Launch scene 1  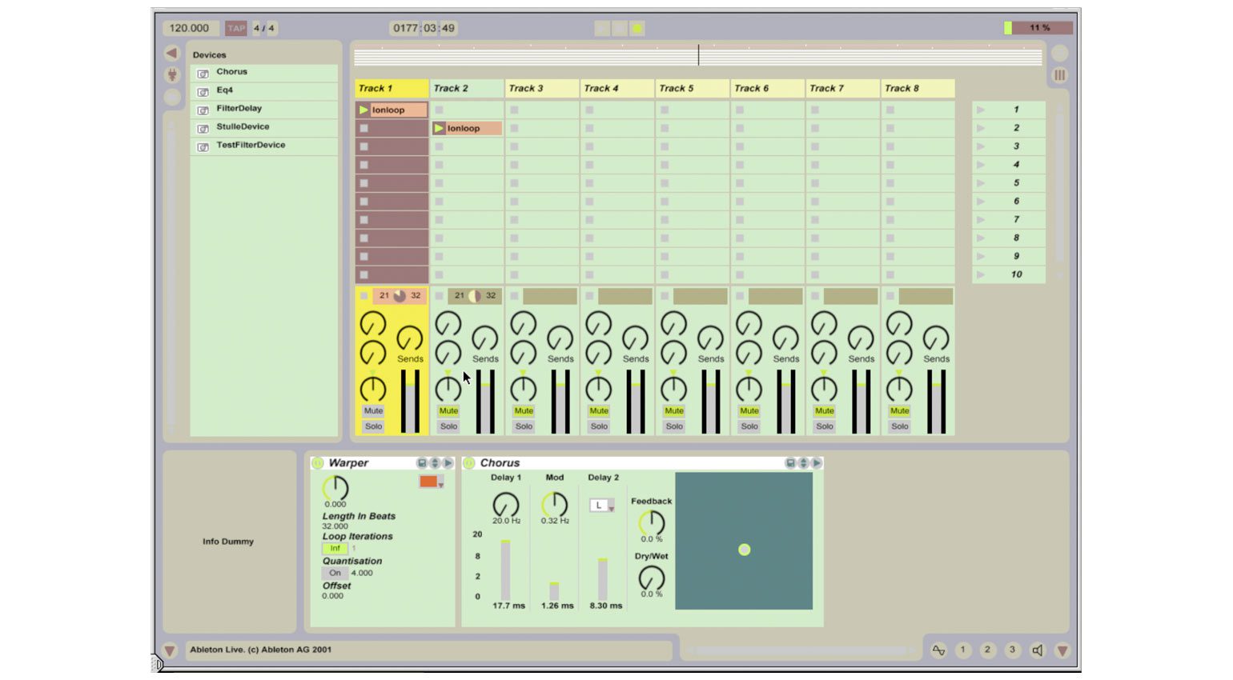(981, 110)
